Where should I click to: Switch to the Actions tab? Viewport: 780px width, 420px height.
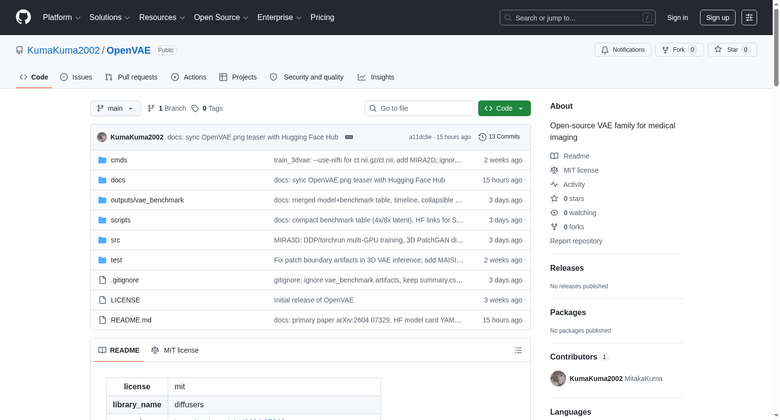(x=189, y=77)
